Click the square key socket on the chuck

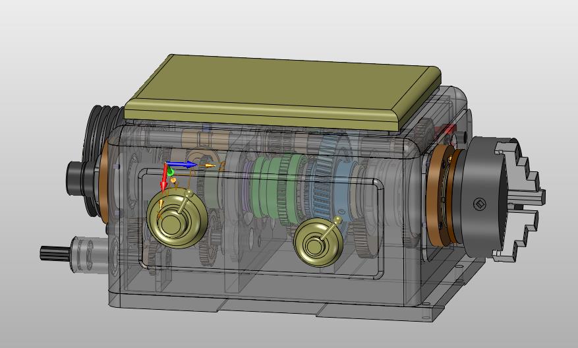pos(480,204)
